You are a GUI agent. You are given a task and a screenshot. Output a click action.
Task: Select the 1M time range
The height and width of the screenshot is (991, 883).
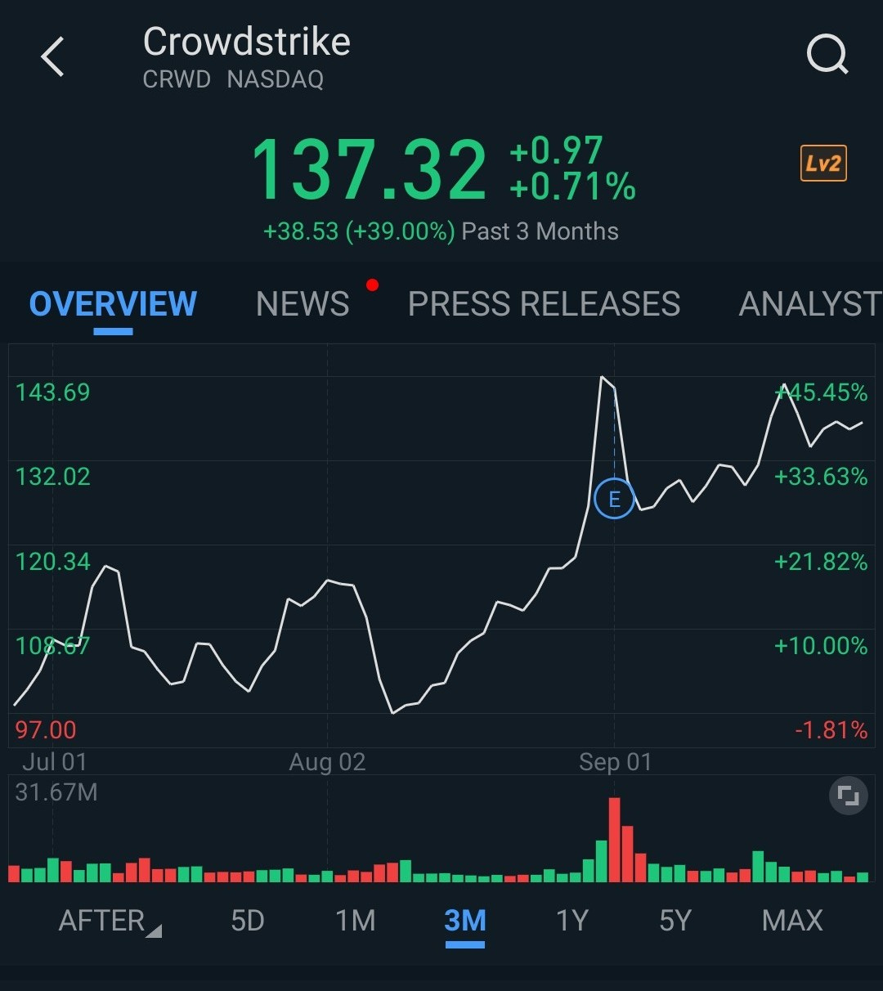click(356, 921)
